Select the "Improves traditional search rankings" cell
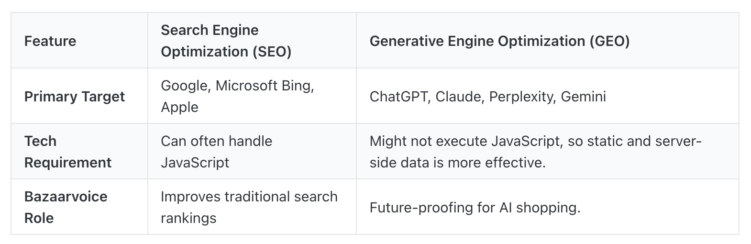The width and height of the screenshot is (751, 244). point(249,207)
